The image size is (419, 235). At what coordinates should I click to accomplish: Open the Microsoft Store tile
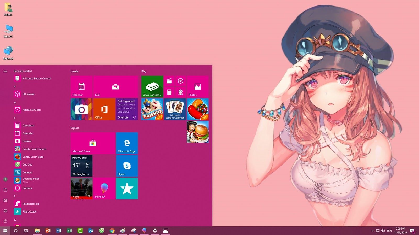(x=93, y=143)
